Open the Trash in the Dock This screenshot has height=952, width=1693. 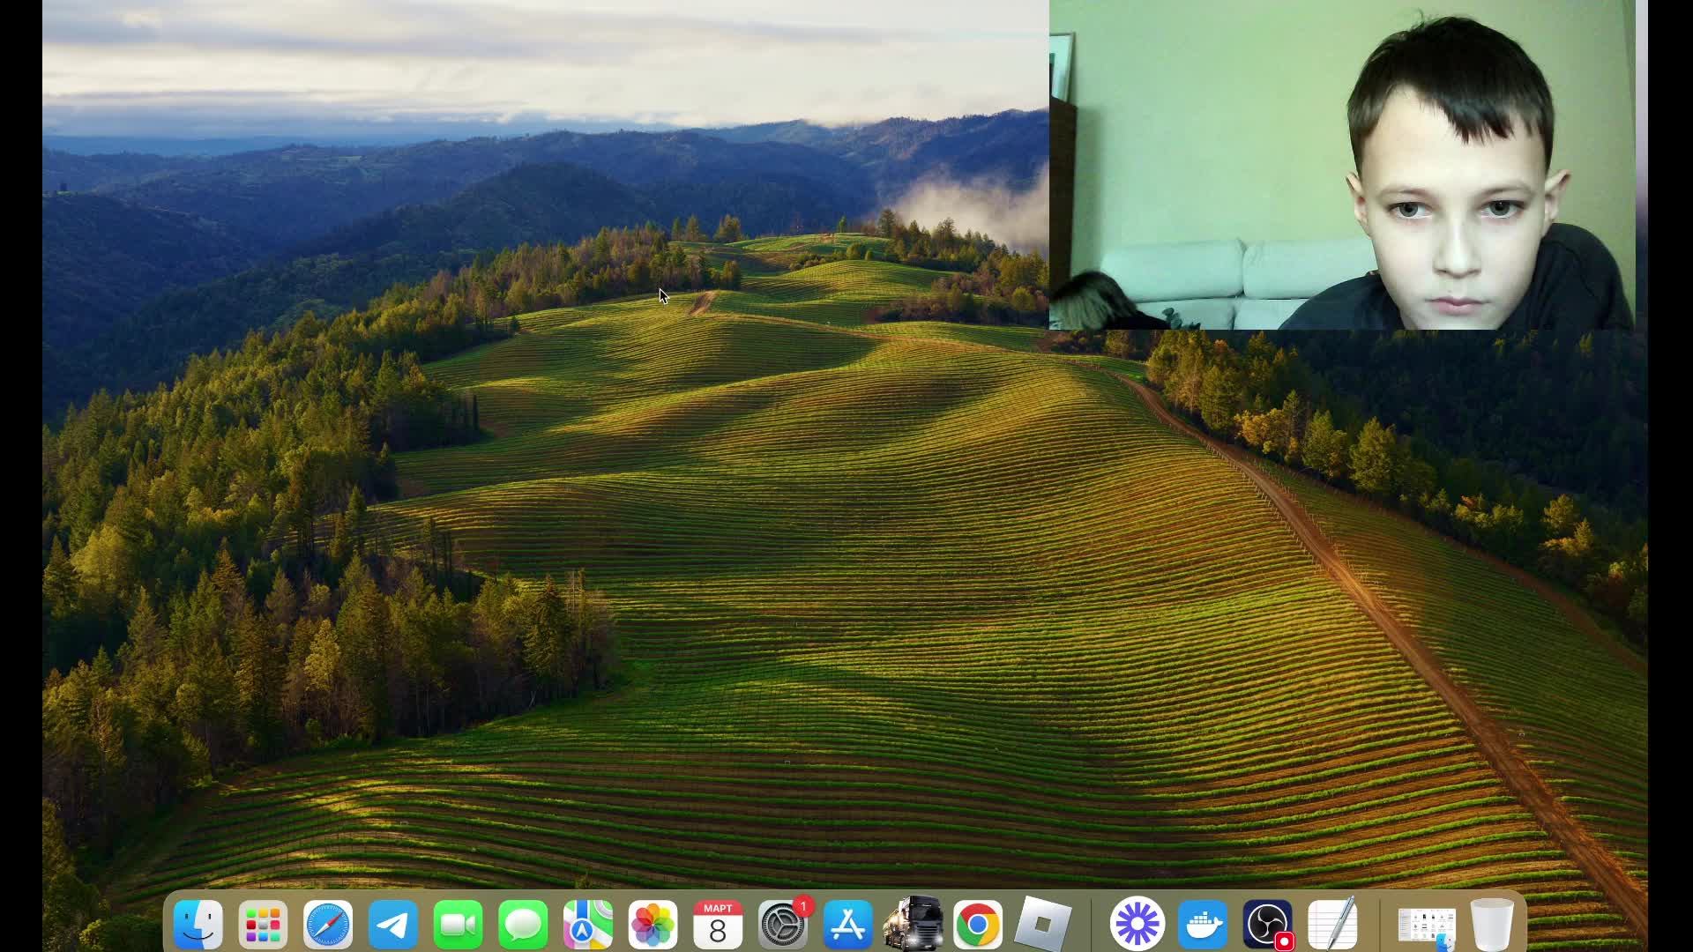pos(1492,925)
